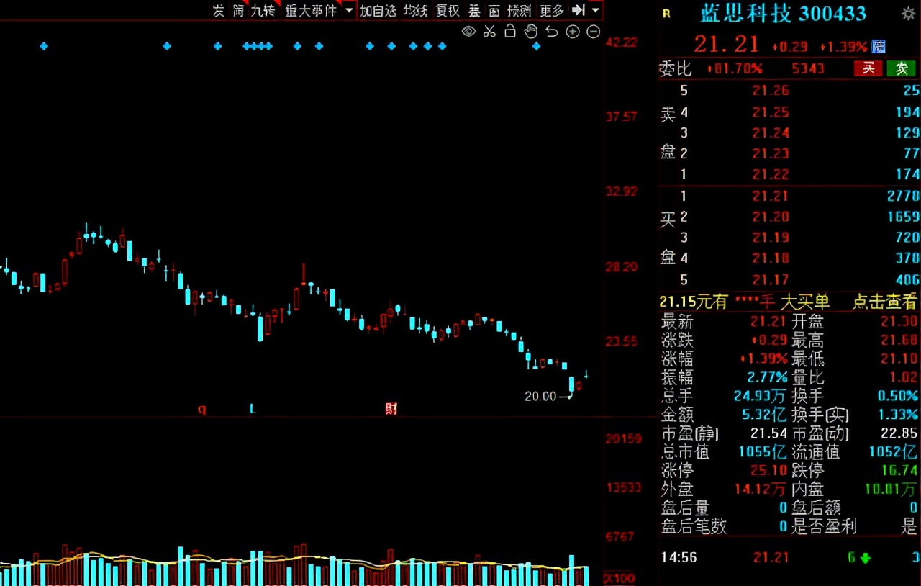Image resolution: width=921 pixels, height=586 pixels.
Task: Click the 42.22 price axis label
Action: click(x=622, y=42)
